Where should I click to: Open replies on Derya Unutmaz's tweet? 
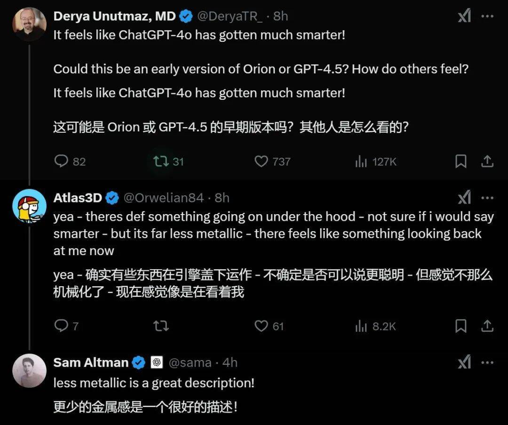click(70, 161)
